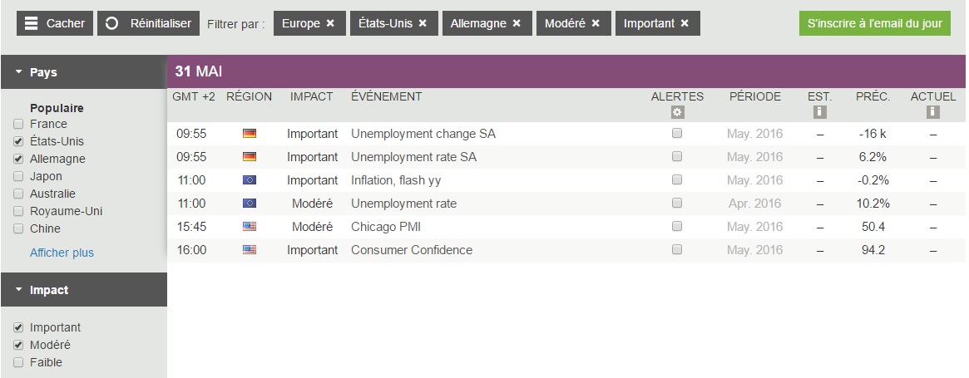Collapse the Pays filter section
969x378 pixels.
click(19, 72)
